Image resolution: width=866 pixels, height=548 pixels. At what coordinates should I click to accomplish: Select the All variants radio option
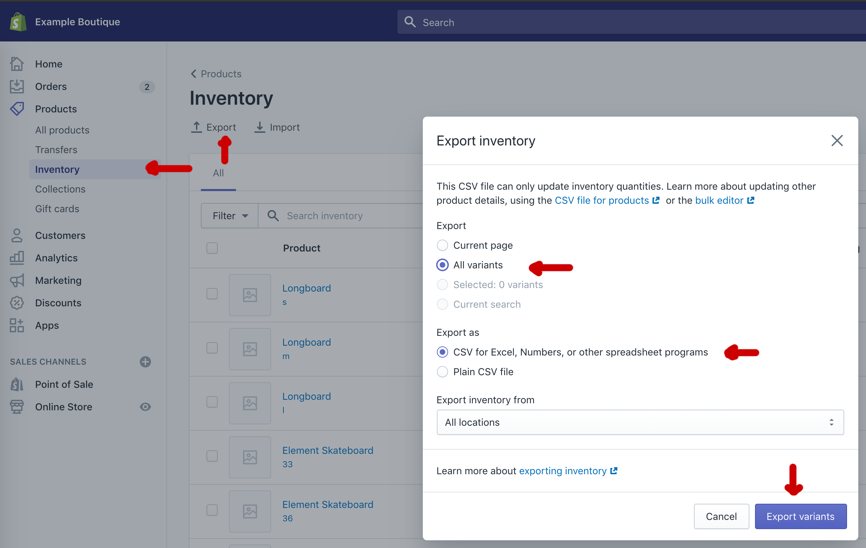coord(442,265)
